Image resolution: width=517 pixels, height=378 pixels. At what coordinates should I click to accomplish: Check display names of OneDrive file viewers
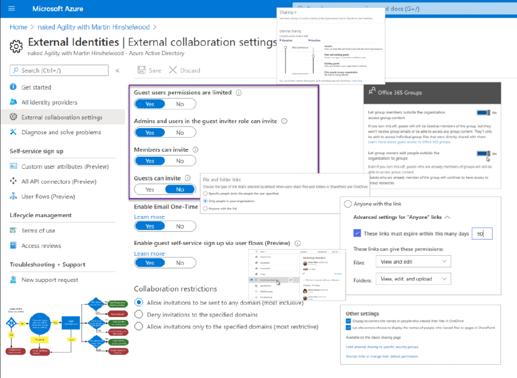[x=348, y=321]
